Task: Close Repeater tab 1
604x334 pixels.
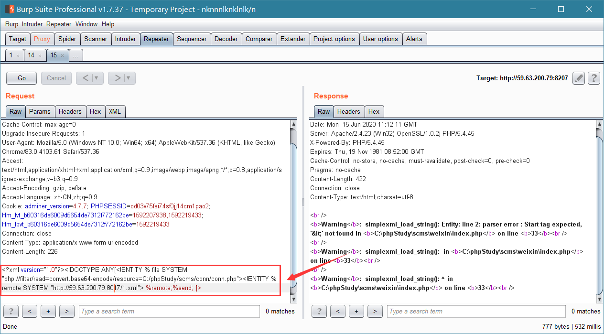Action: point(18,55)
